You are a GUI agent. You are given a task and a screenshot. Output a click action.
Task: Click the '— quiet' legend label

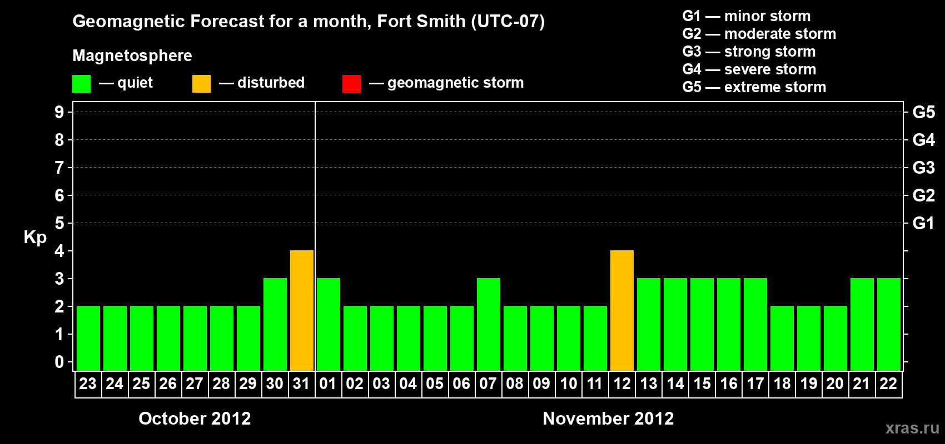[126, 83]
